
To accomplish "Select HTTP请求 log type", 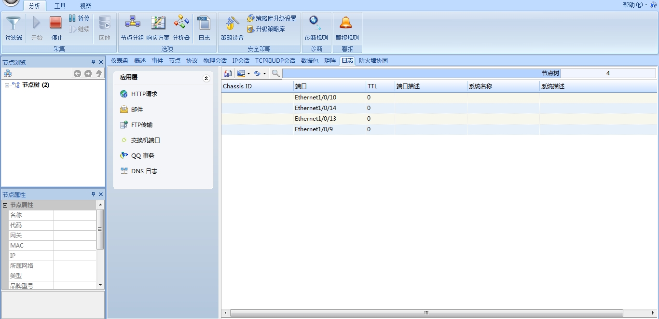I will point(144,94).
